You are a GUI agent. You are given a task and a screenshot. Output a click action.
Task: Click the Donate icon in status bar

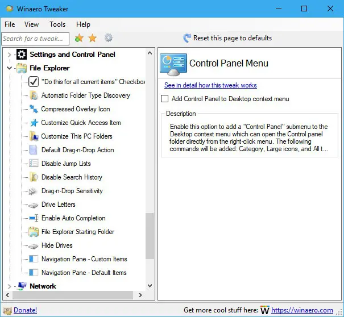coord(7,310)
